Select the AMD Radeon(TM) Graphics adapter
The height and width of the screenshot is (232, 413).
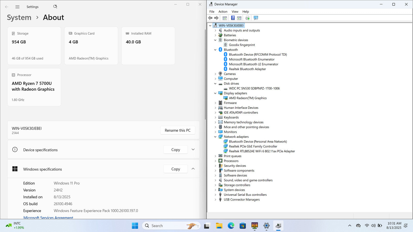(x=248, y=98)
